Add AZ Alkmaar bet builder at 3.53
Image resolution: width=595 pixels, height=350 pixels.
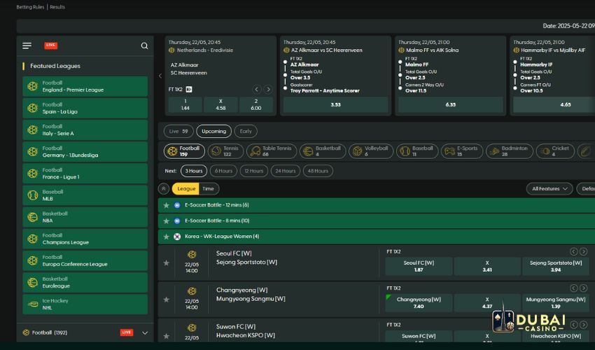click(335, 105)
